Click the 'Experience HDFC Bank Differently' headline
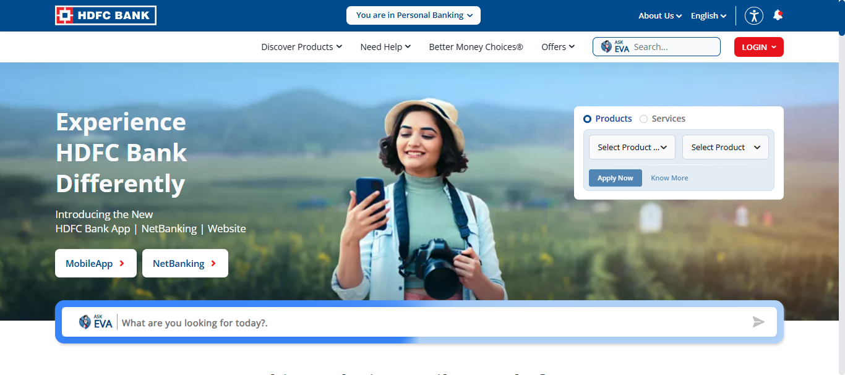 pos(121,153)
